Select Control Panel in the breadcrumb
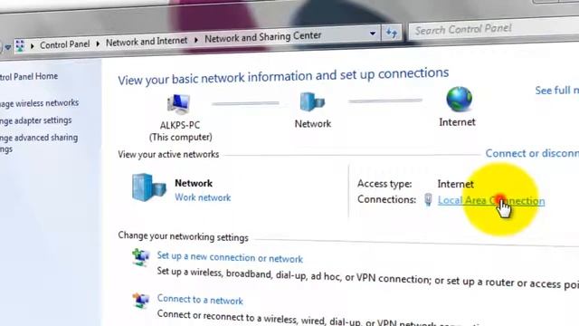The height and width of the screenshot is (326, 579). tap(64, 44)
